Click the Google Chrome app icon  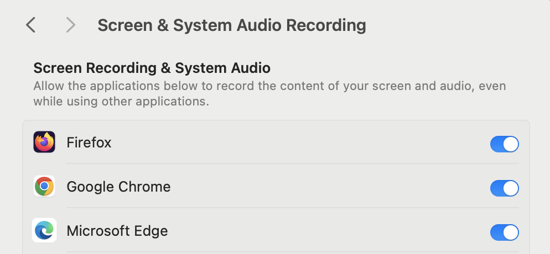pos(44,186)
